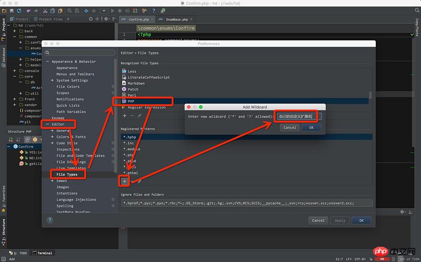Click the Preferences help question mark button

coord(49,220)
